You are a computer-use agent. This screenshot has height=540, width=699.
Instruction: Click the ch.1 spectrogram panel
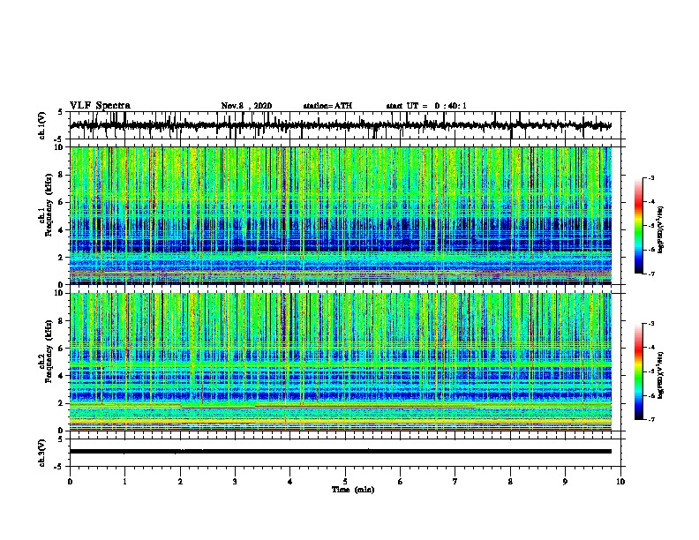[x=341, y=215]
